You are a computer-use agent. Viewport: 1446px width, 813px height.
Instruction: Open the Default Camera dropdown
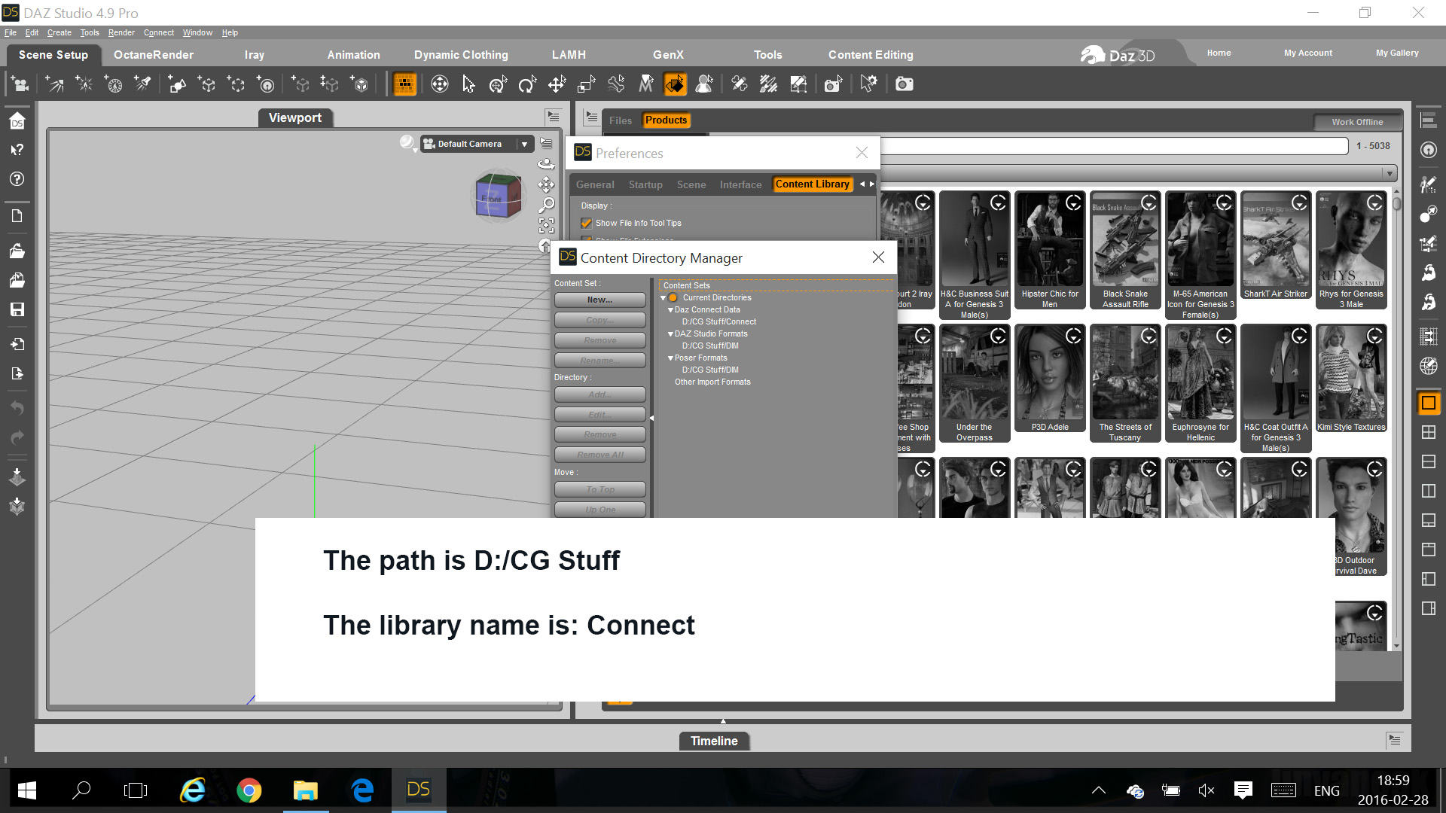524,144
